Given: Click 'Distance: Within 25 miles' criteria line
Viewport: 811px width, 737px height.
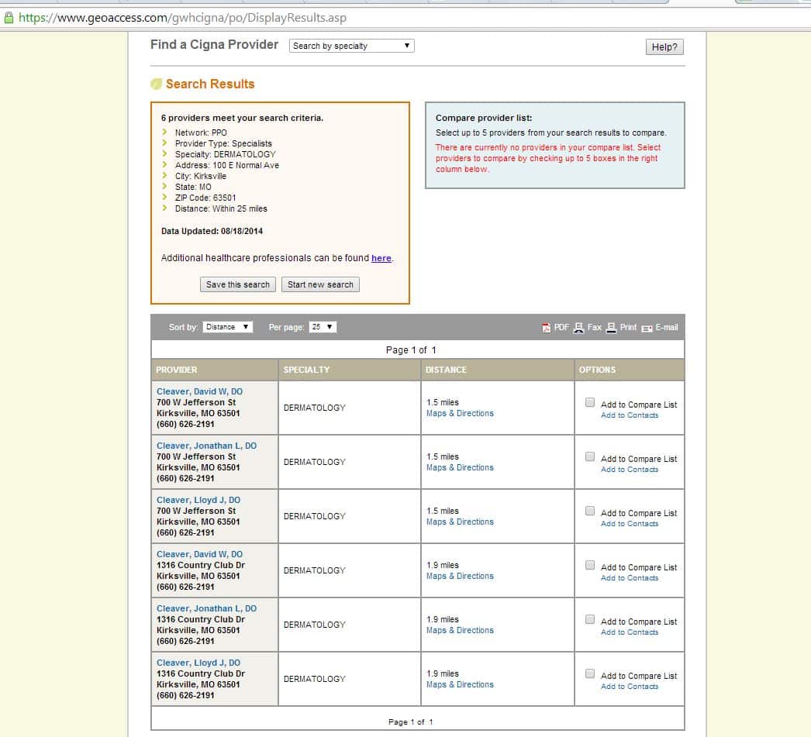Looking at the screenshot, I should click(221, 208).
